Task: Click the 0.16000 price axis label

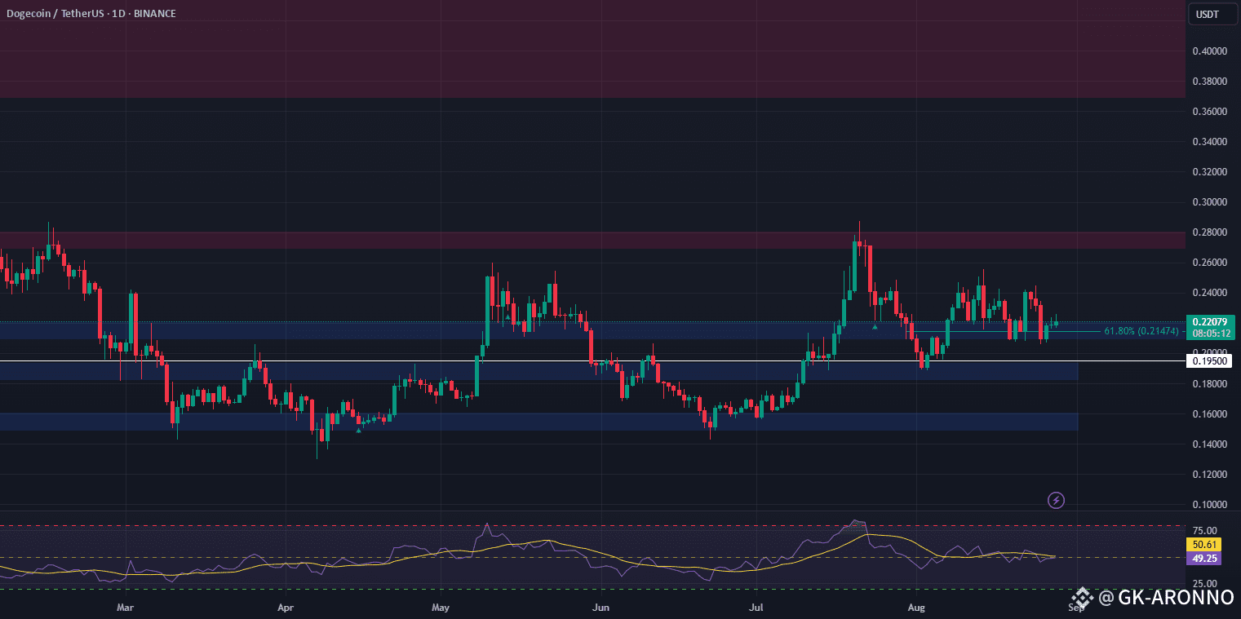Action: [x=1209, y=414]
